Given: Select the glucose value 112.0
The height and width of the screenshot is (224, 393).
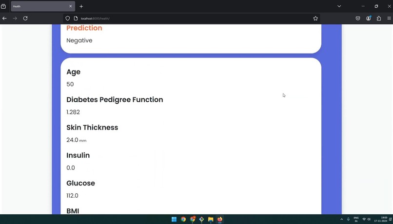Looking at the screenshot, I should 72,195.
